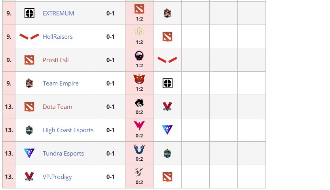Click the gold hexagon logo in HellRaisers row
This screenshot has width=330, height=190.
[x=139, y=33]
